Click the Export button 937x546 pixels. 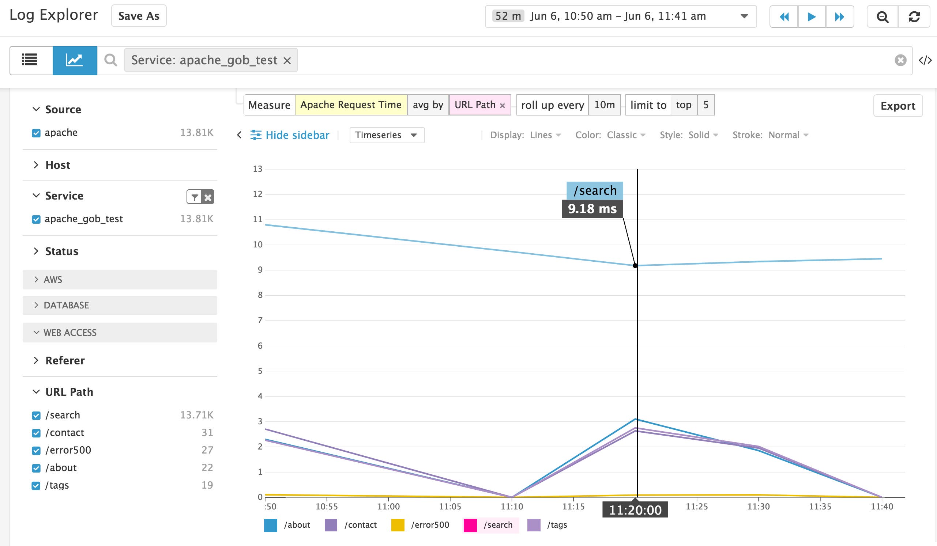[x=898, y=106]
